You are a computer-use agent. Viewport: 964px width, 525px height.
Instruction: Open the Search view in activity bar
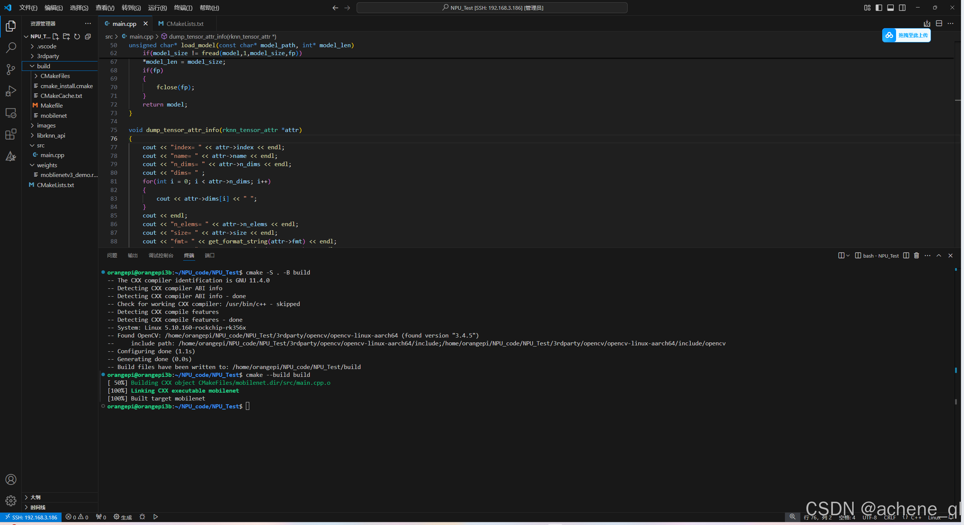point(11,48)
